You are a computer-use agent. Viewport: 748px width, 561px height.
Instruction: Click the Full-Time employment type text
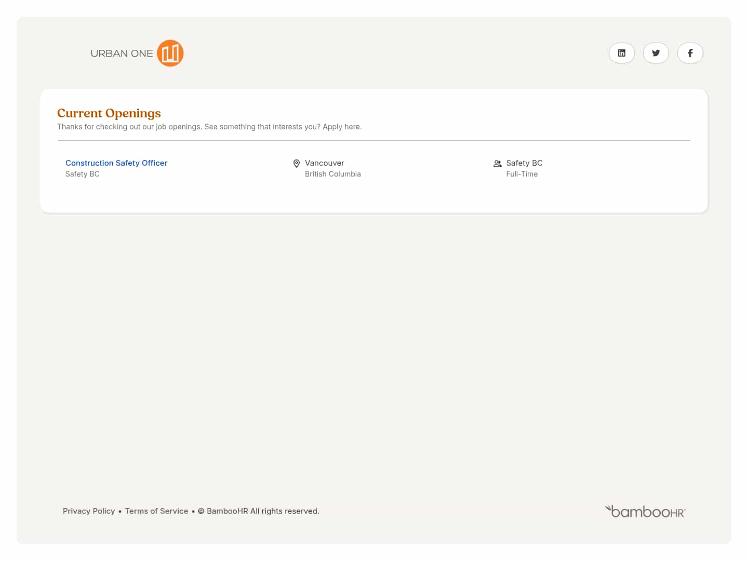coord(522,174)
